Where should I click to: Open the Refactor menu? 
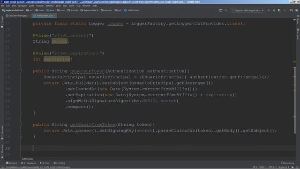[50, 6]
